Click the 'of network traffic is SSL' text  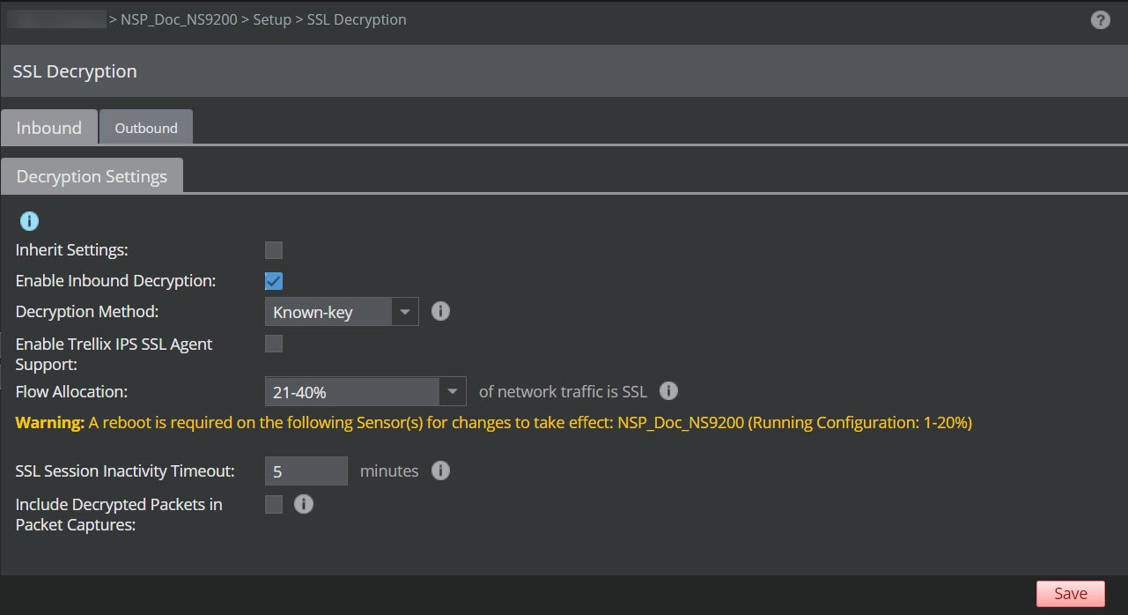point(563,391)
